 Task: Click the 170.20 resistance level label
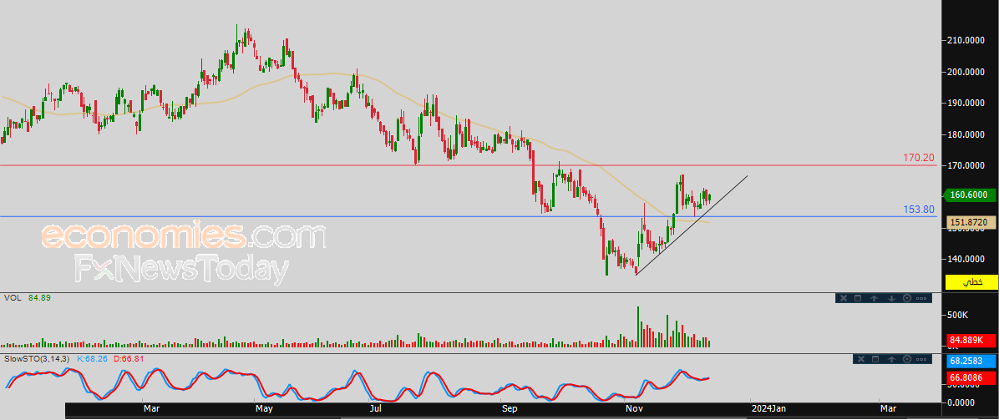tap(919, 157)
